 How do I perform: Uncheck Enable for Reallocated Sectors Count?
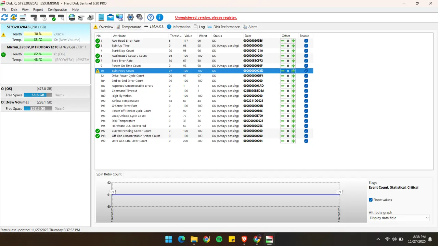point(306,56)
